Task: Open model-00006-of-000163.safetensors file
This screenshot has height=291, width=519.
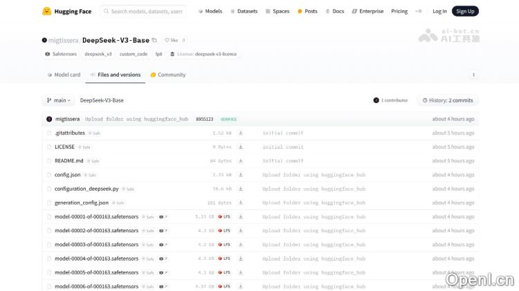Action: coord(96,286)
